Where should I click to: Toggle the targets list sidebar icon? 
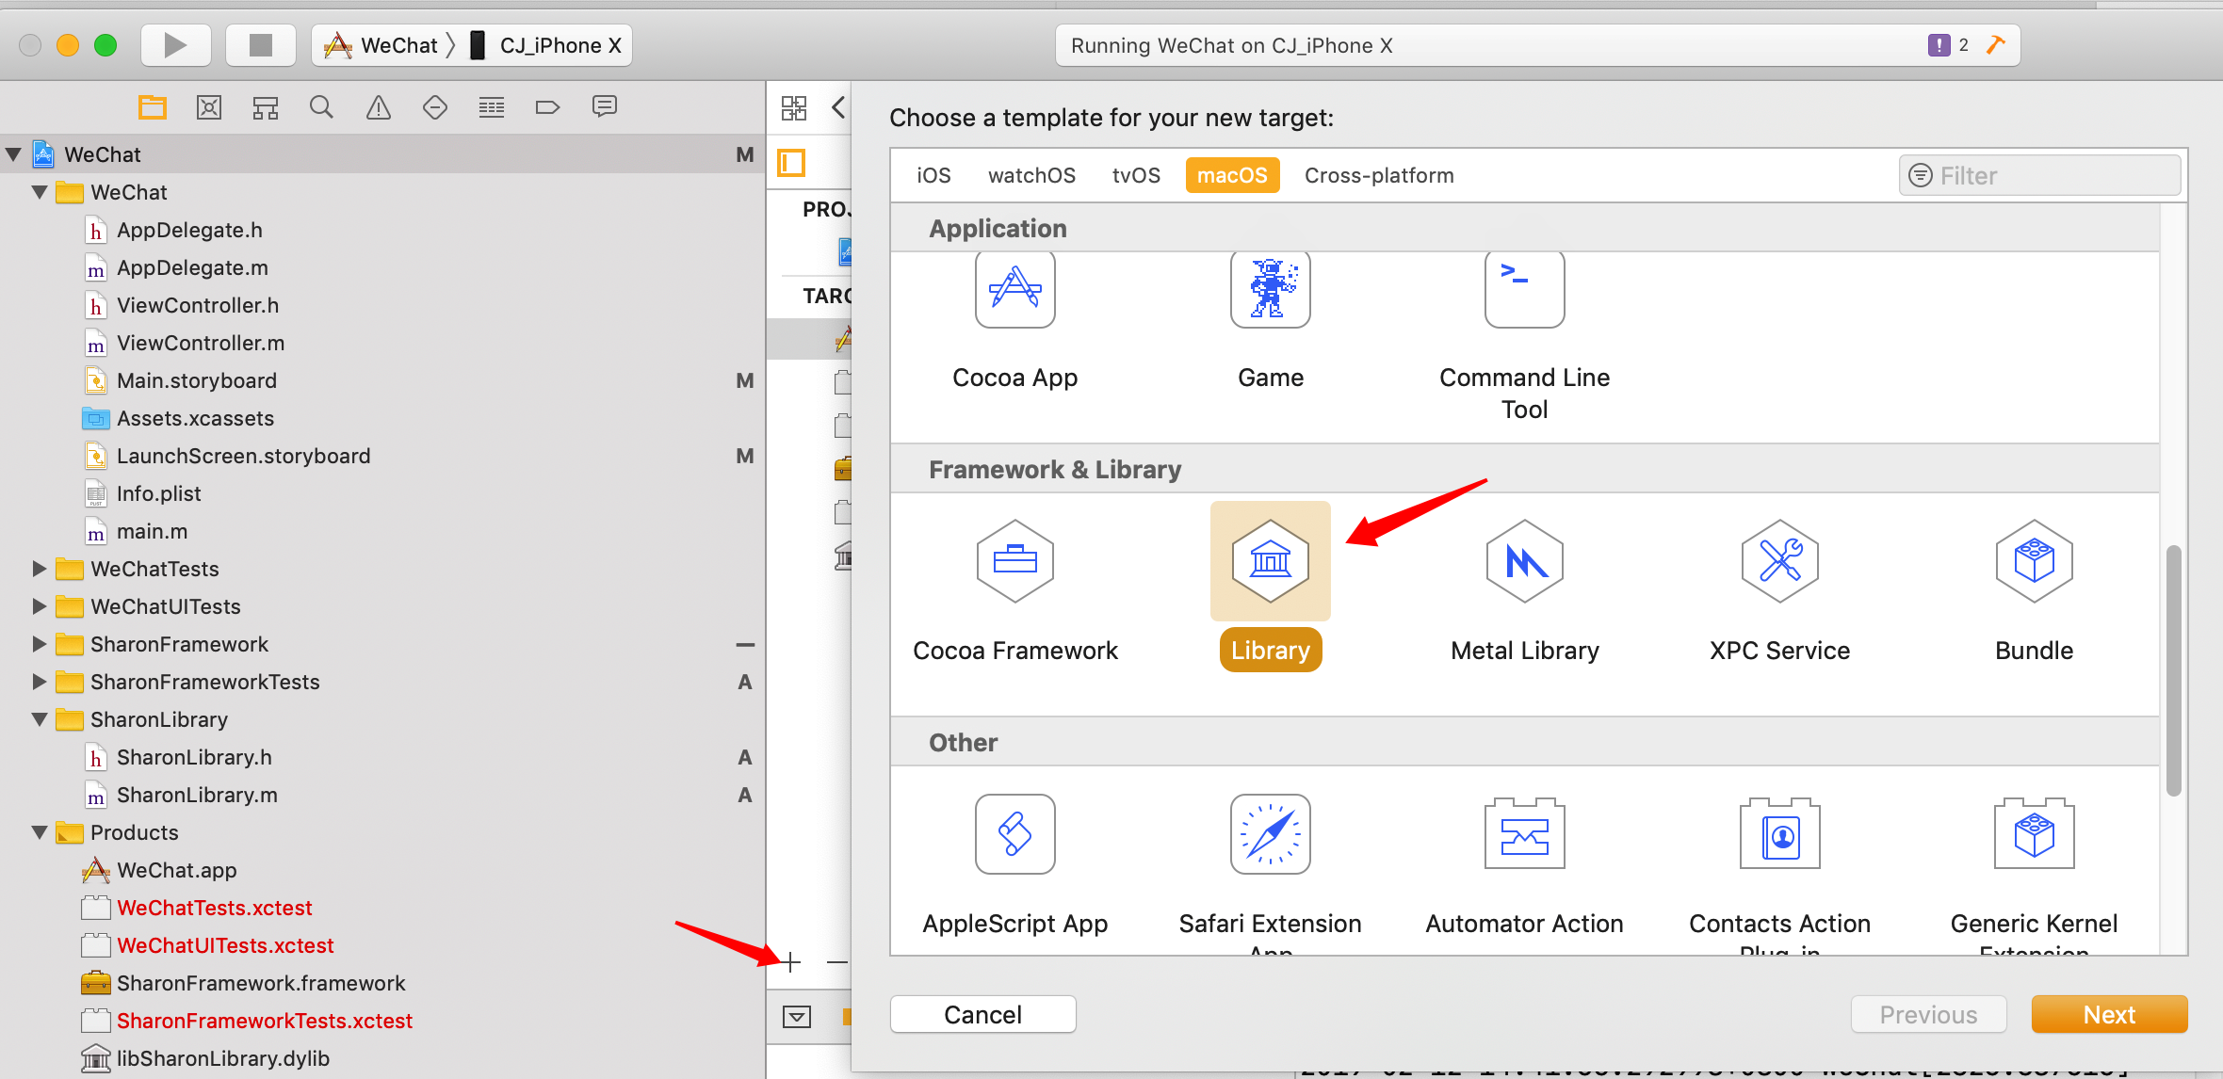click(x=791, y=163)
